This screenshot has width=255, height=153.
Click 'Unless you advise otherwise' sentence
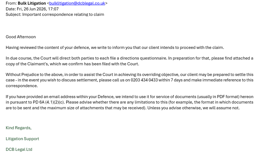(193, 108)
